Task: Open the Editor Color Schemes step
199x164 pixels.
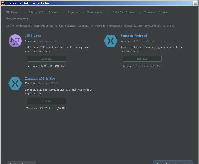Action: click(x=44, y=12)
